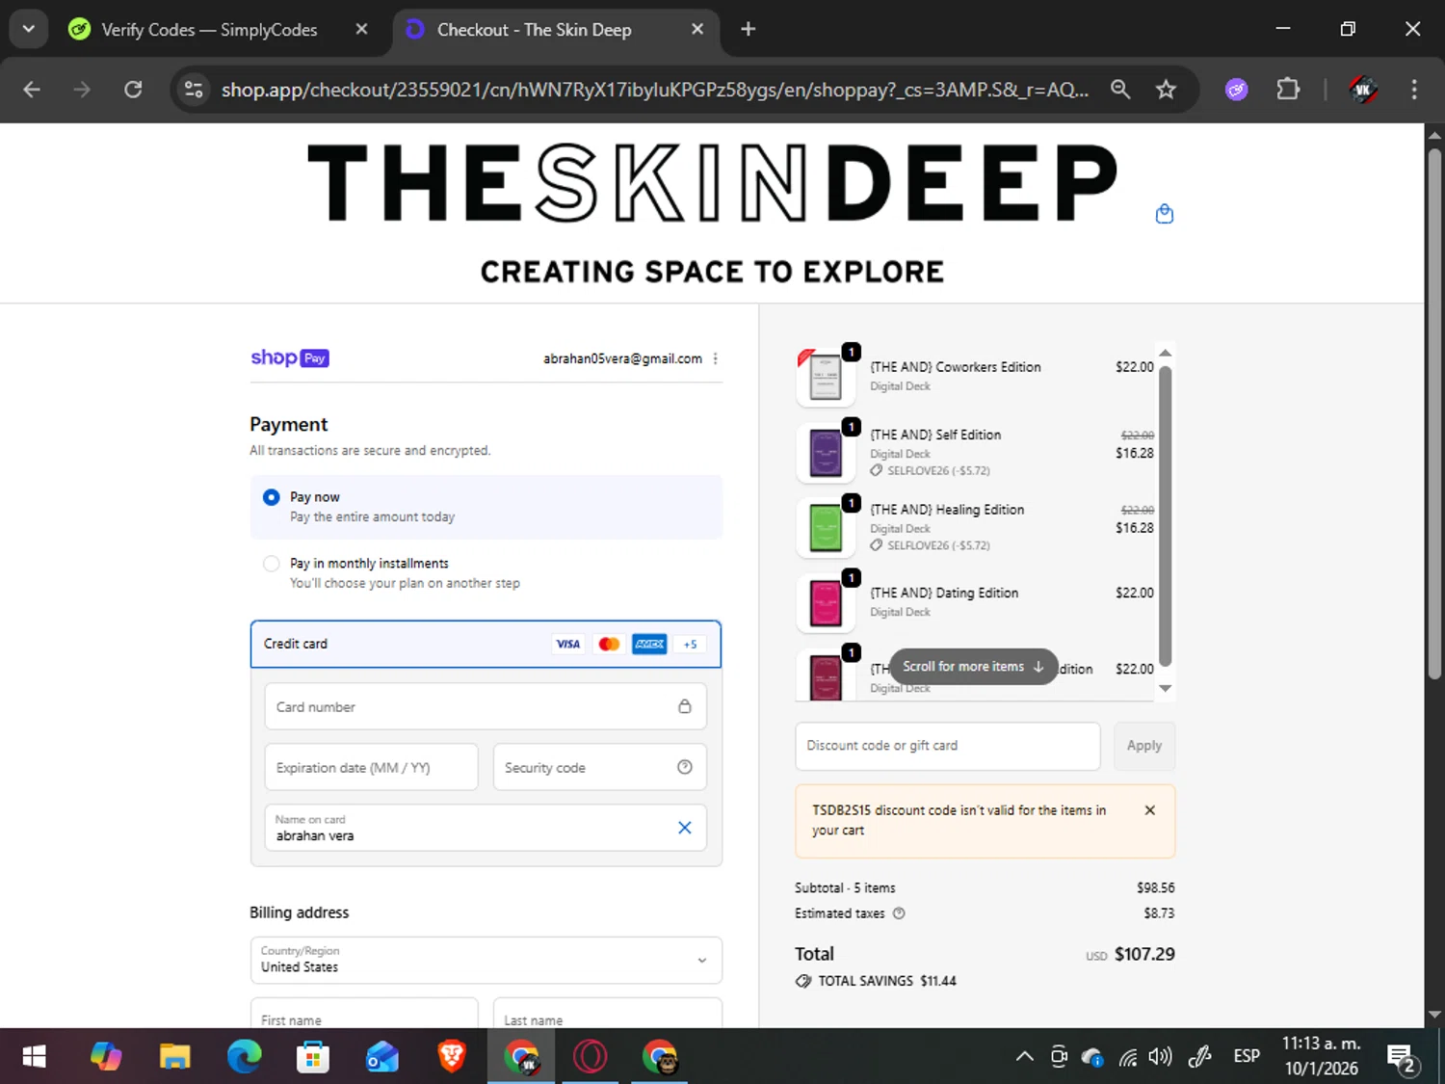
Task: Switch to Verify Codes — SimplyCodes tab
Action: coord(209,30)
